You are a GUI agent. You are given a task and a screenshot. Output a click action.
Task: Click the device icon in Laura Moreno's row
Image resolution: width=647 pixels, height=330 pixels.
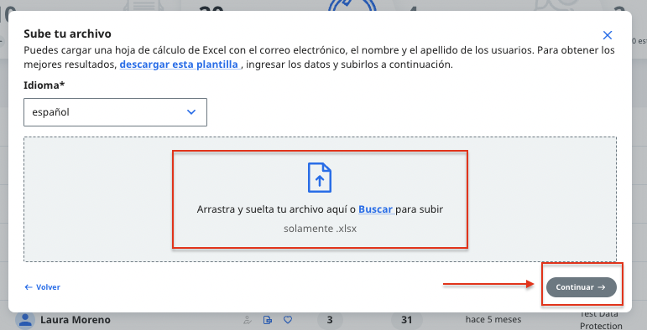(268, 320)
